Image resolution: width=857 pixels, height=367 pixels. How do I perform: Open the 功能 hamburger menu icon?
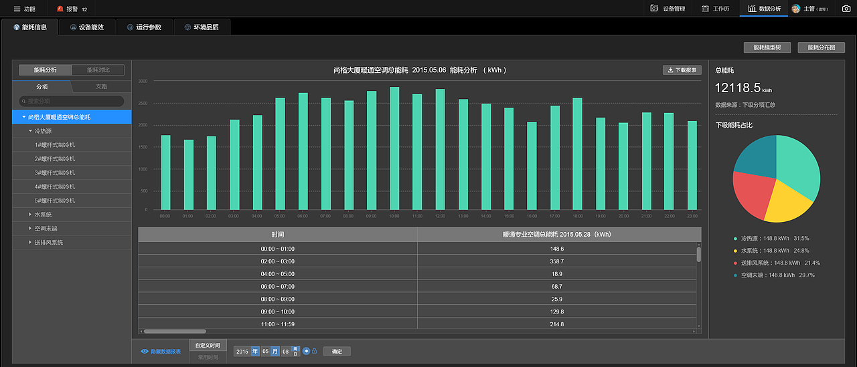(x=17, y=9)
